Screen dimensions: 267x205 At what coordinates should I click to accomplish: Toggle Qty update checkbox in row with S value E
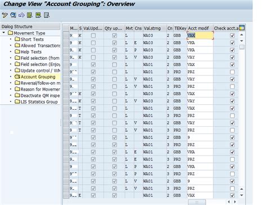114,195
